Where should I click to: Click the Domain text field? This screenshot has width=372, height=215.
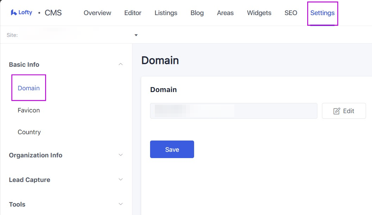pyautogui.click(x=233, y=111)
